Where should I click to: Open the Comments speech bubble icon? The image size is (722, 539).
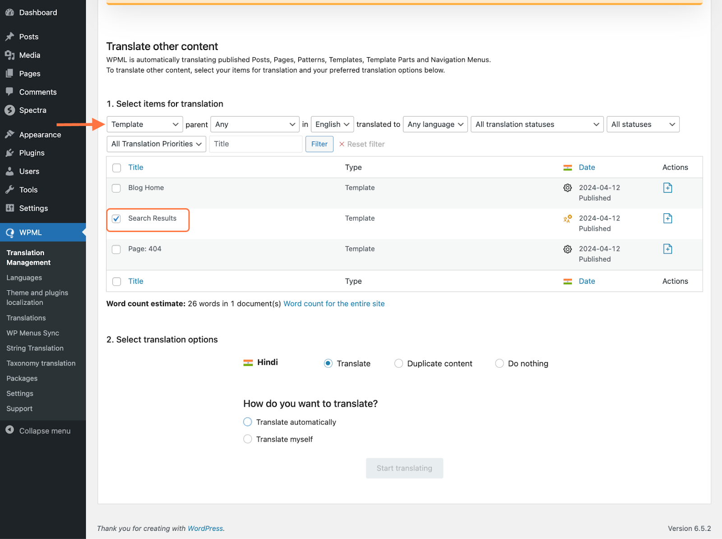click(x=10, y=92)
